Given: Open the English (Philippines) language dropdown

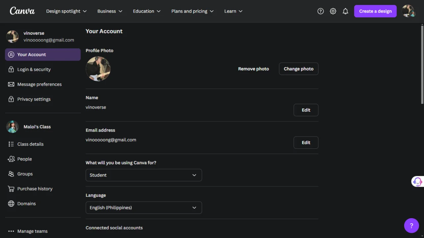Looking at the screenshot, I should click(144, 208).
